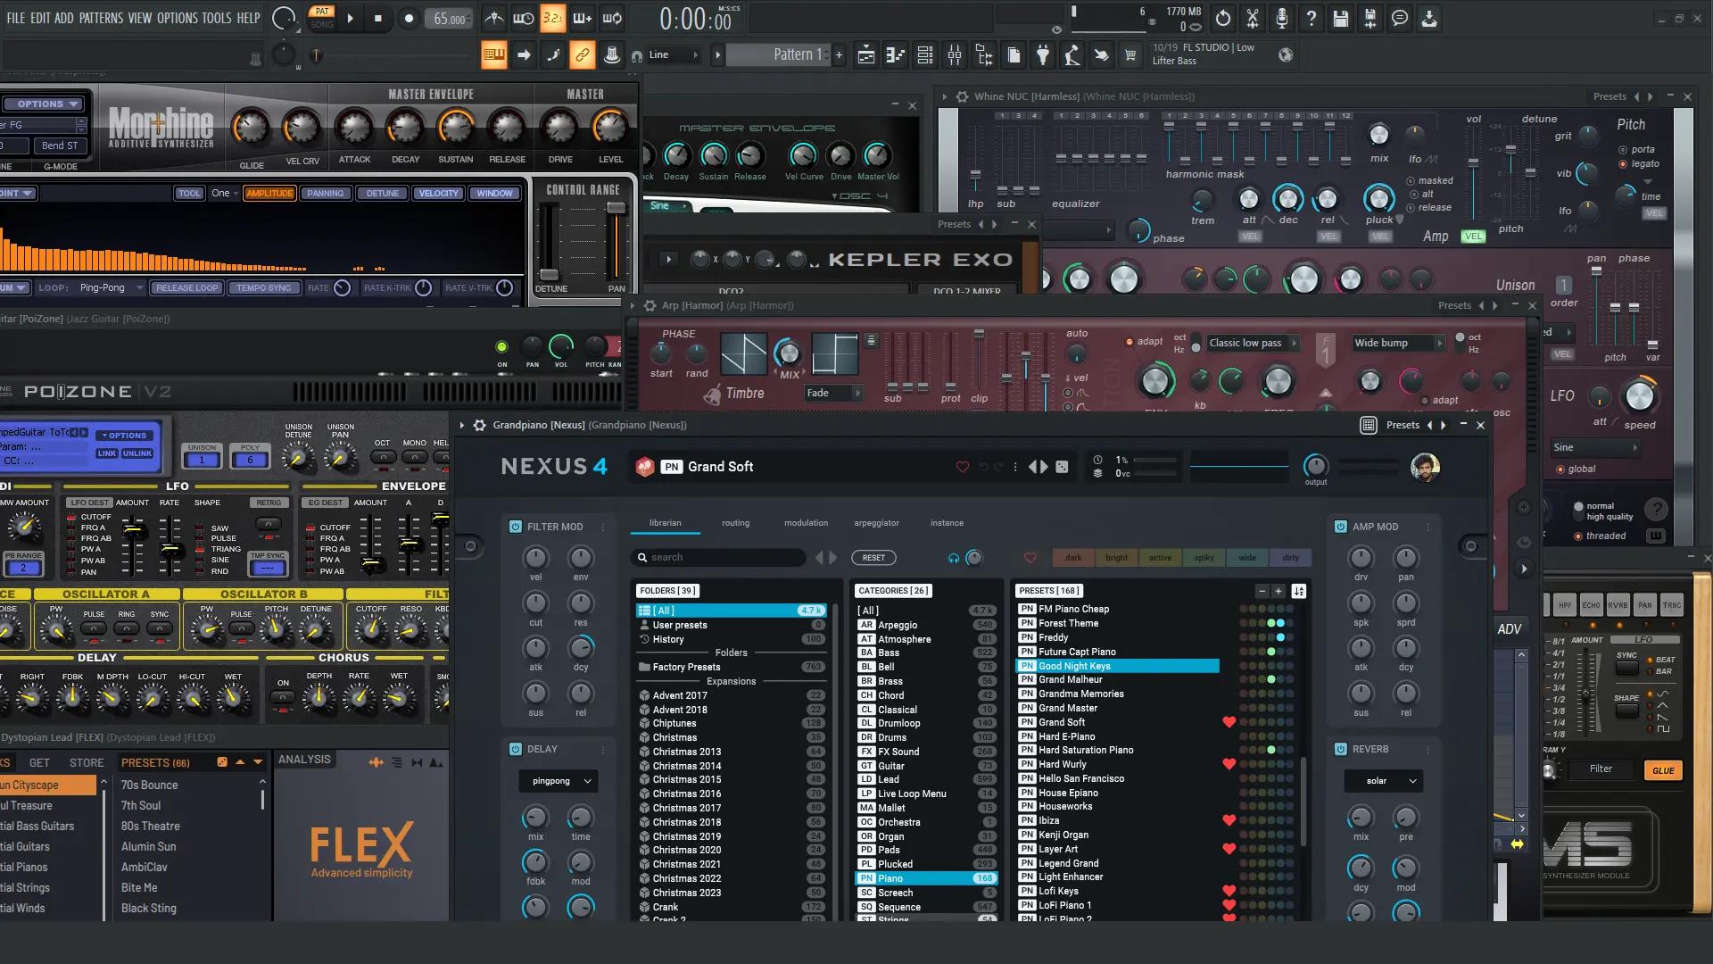
Task: Disable the REVERB module power switch
Action: [1340, 749]
